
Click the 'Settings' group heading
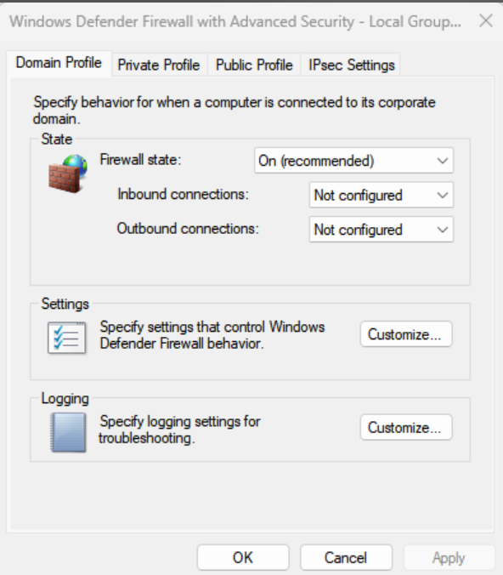pyautogui.click(x=65, y=304)
